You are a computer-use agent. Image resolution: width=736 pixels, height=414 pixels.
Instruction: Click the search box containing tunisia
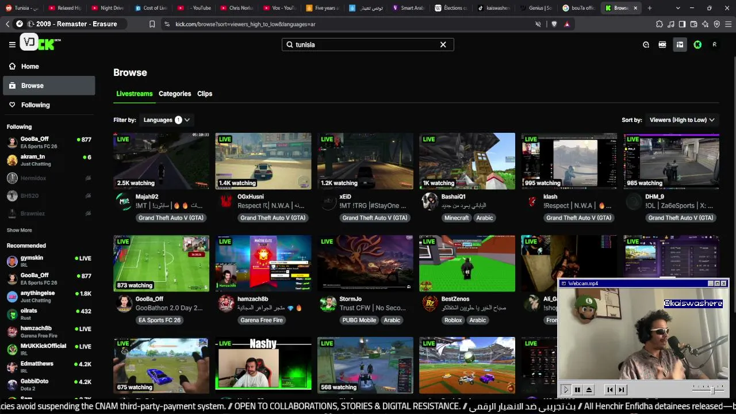click(x=367, y=44)
